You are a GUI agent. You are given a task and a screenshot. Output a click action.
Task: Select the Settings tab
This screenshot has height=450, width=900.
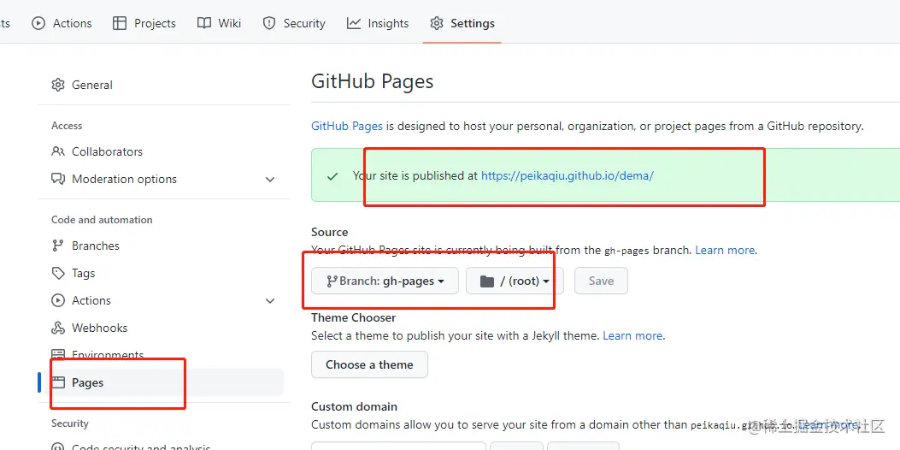[462, 24]
